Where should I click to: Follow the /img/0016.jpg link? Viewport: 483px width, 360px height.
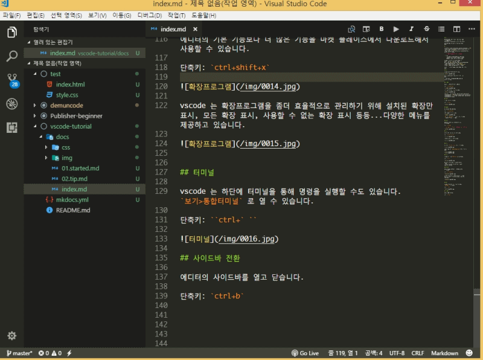tap(246, 239)
